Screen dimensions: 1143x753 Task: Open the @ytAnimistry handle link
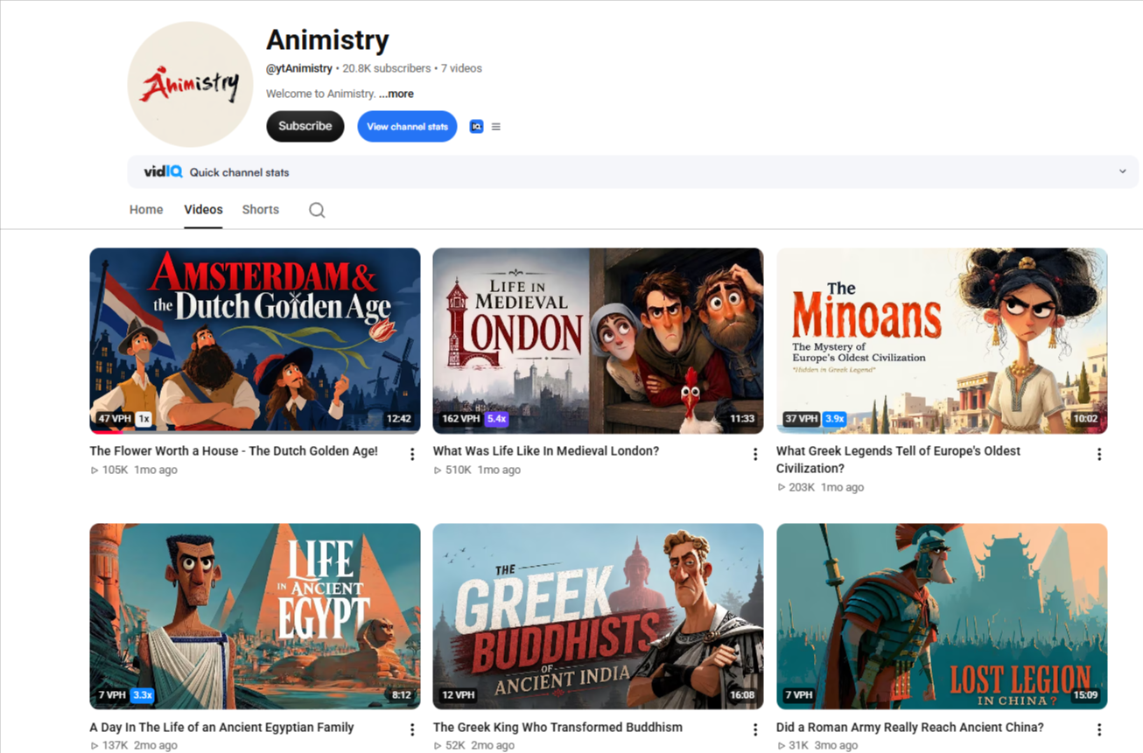coord(299,68)
